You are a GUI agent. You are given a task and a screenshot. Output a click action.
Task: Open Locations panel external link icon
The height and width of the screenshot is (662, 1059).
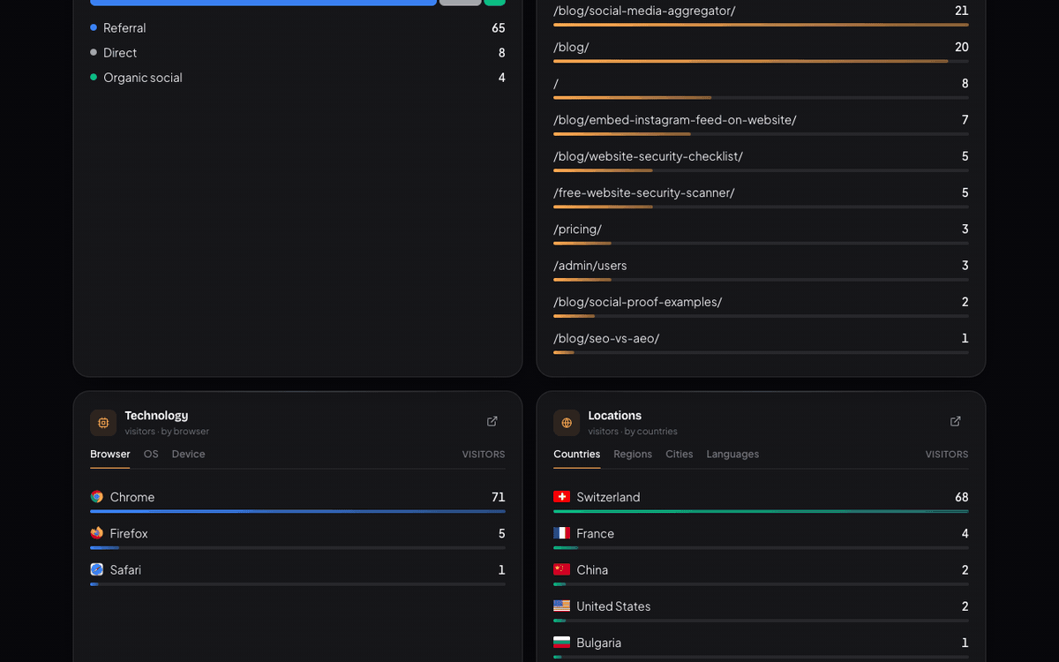pos(955,422)
